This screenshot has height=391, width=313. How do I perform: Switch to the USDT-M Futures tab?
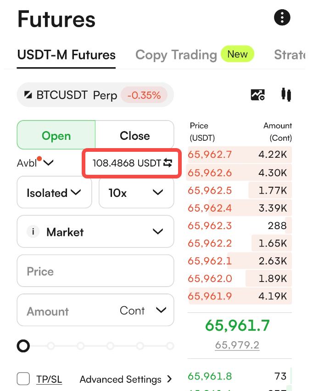(66, 55)
